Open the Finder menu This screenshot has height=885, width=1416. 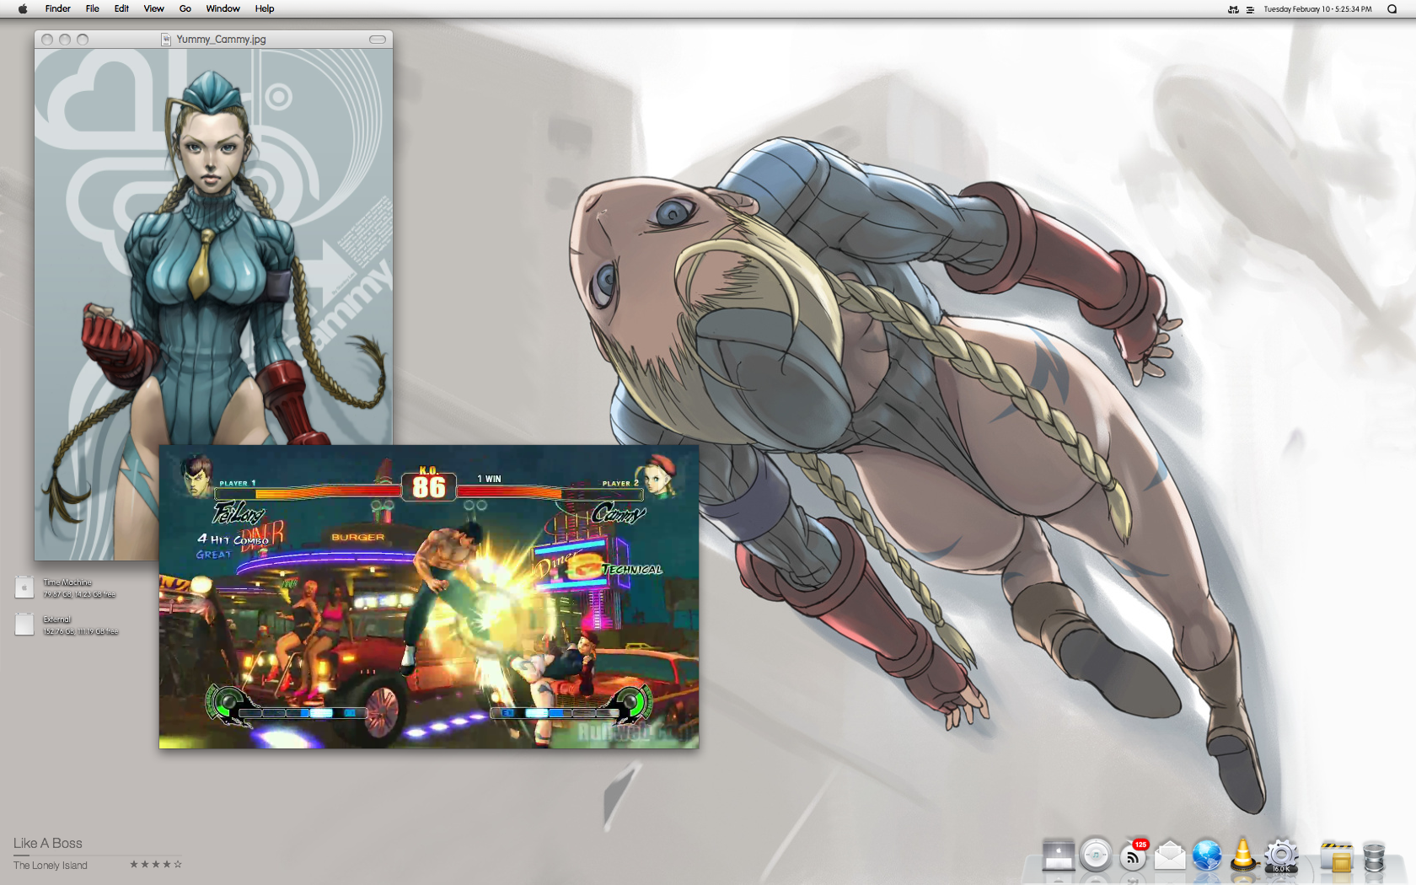58,8
